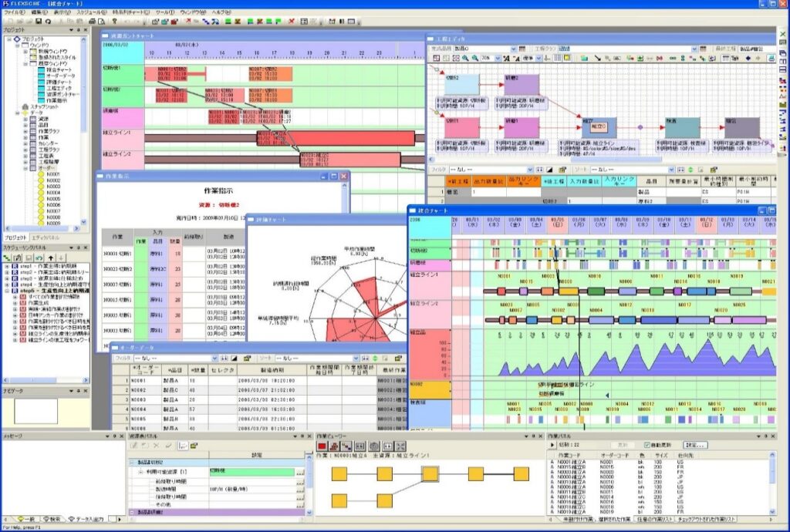This screenshot has height=532, width=790.
Task: Click the Help question mark toolbar icon
Action: point(115,21)
